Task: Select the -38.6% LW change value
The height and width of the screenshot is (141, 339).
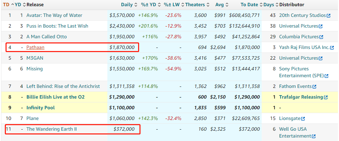Action: pyautogui.click(x=173, y=58)
